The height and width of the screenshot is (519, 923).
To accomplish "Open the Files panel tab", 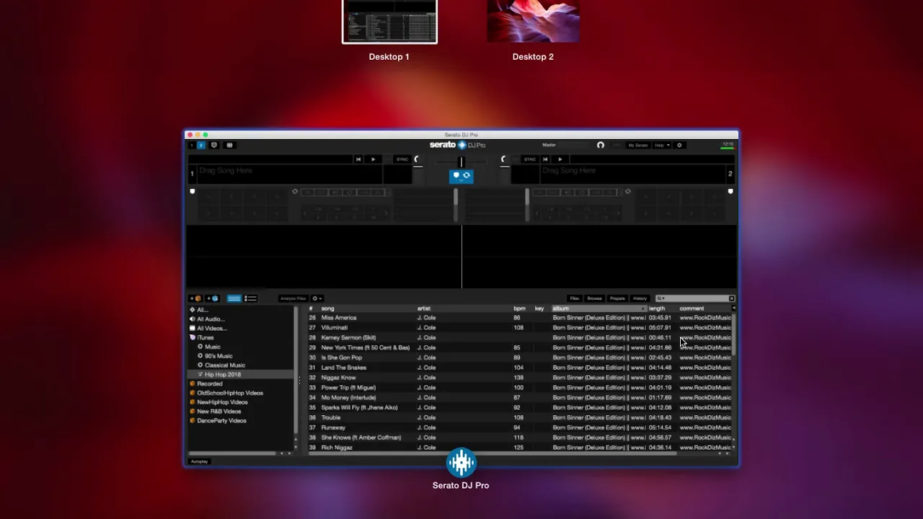I will tap(575, 298).
